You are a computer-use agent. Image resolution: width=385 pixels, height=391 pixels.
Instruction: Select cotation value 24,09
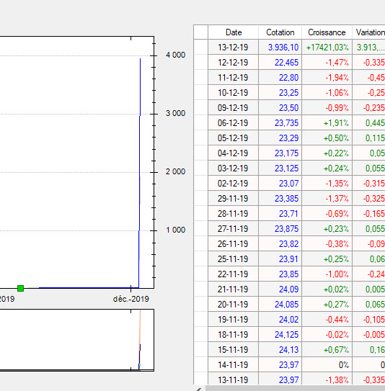click(280, 289)
